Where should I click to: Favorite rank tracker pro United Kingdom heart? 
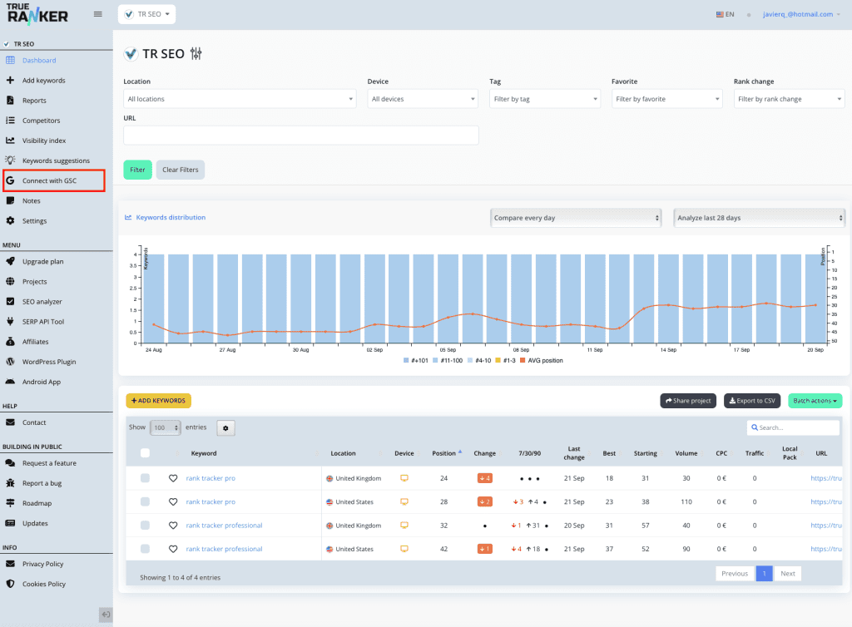[173, 478]
